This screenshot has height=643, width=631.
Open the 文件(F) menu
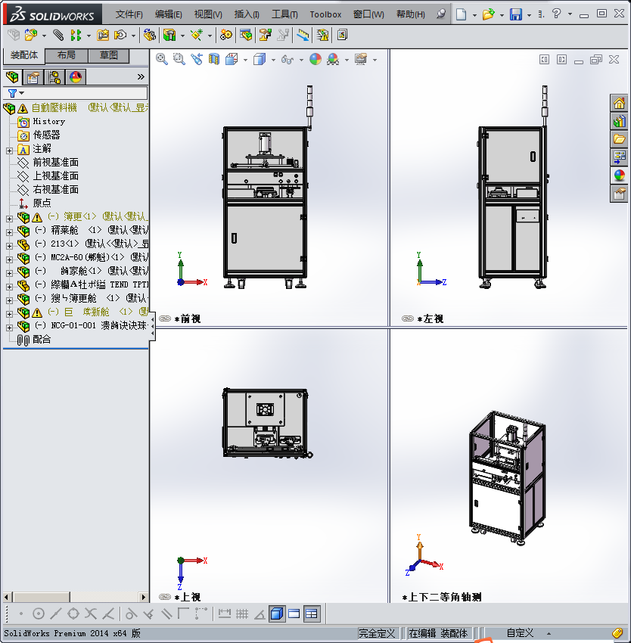point(129,14)
